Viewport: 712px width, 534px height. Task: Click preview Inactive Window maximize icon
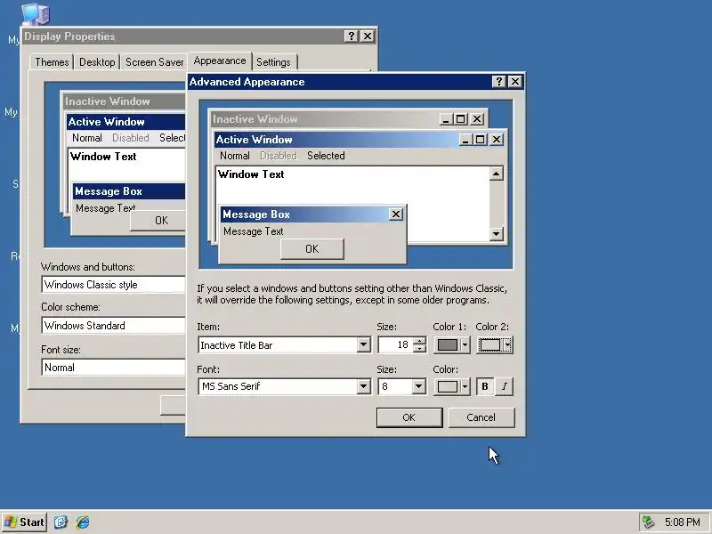click(460, 119)
